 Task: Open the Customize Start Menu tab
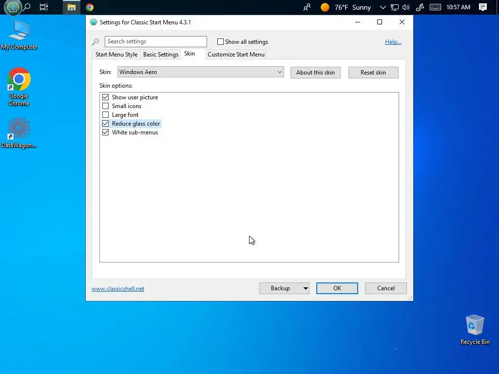(x=236, y=55)
